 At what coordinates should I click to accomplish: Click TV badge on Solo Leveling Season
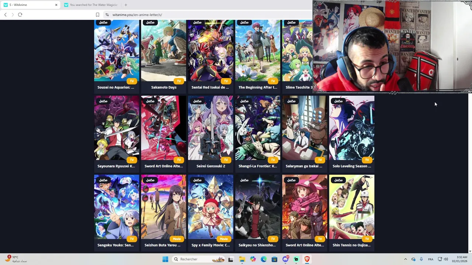click(x=367, y=160)
